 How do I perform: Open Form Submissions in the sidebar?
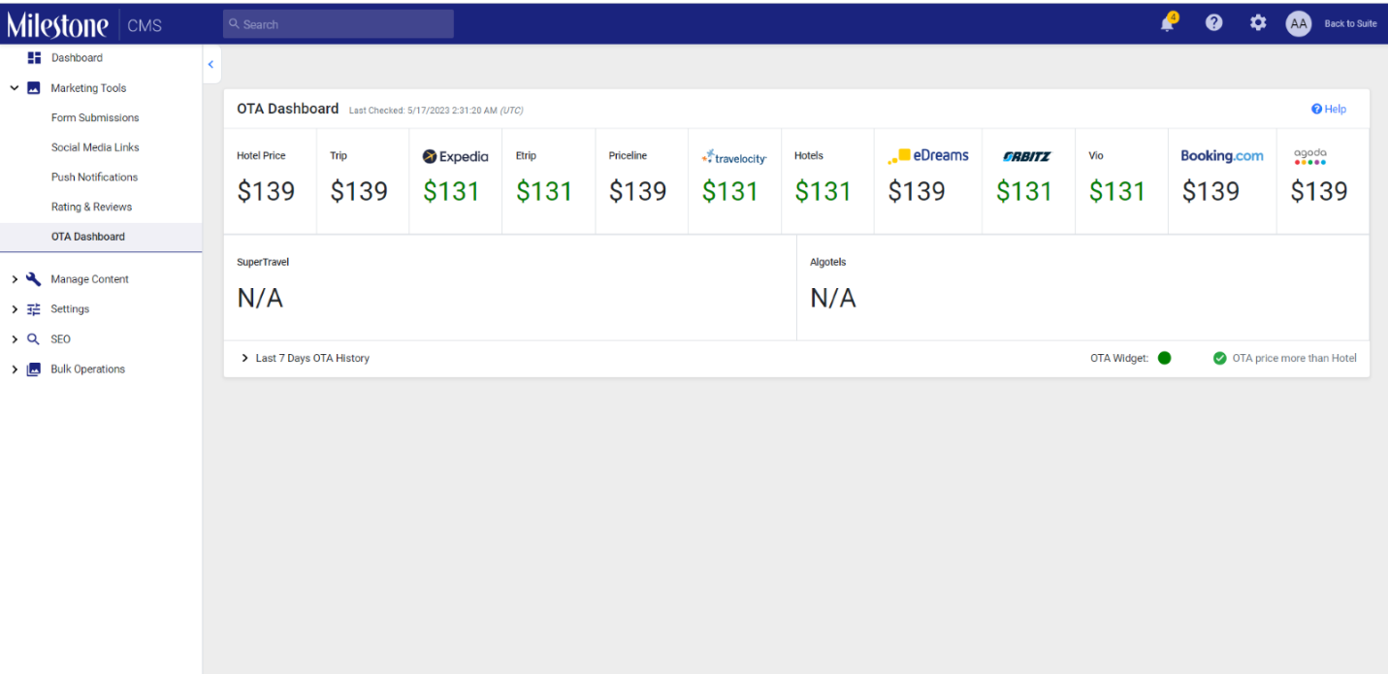pyautogui.click(x=95, y=118)
